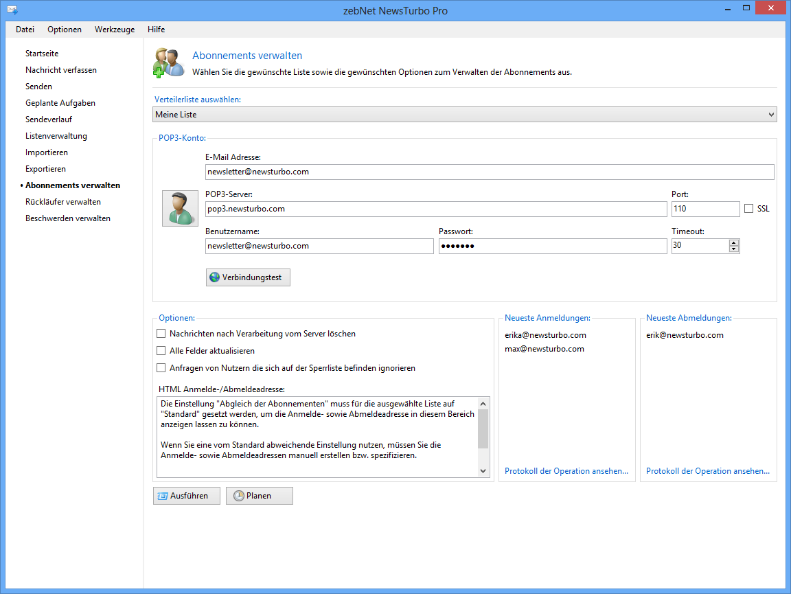
Task: Open Nachricht verfassen in the sidebar
Action: pyautogui.click(x=61, y=70)
